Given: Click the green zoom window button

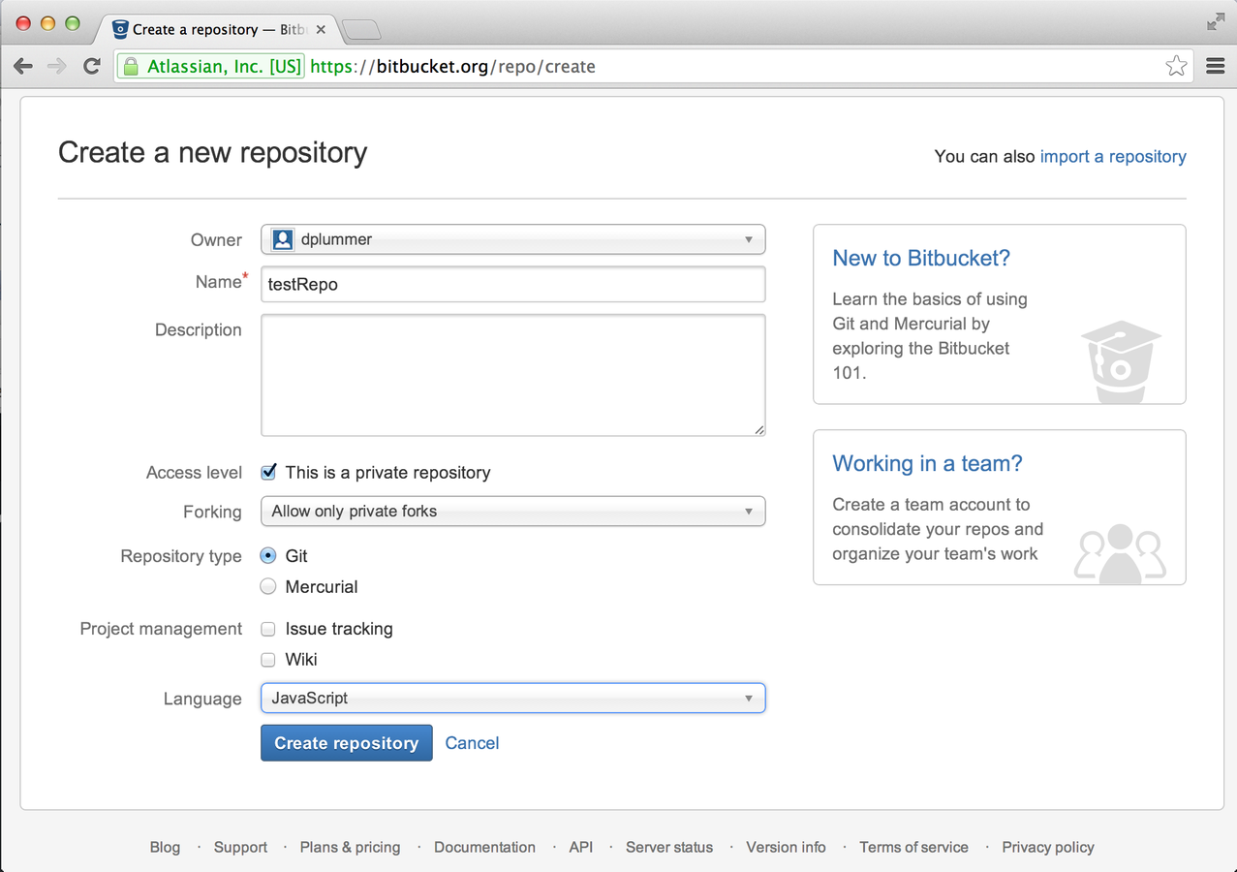Looking at the screenshot, I should (x=72, y=23).
